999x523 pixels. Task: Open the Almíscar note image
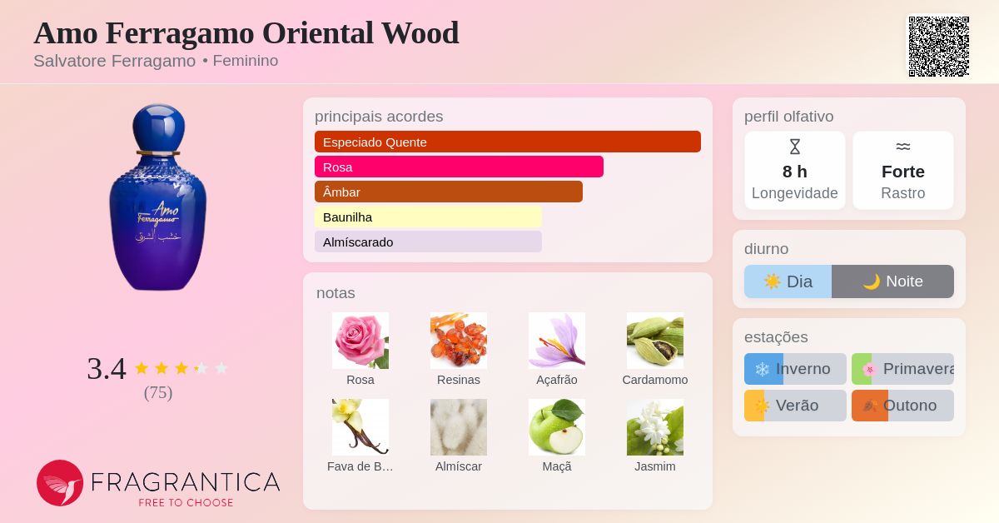459,427
